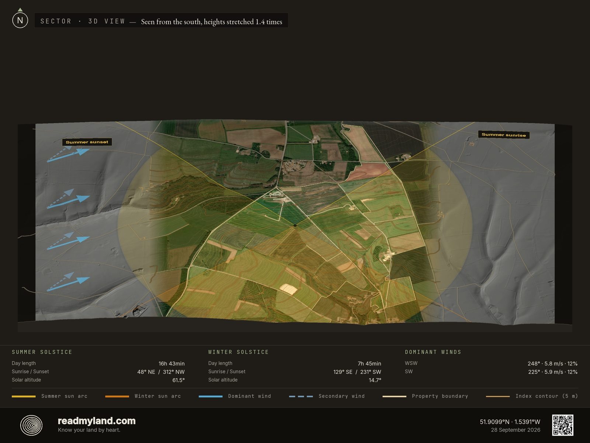This screenshot has height=443, width=590.
Task: Click the Summer sunset map label
Action: tap(87, 142)
